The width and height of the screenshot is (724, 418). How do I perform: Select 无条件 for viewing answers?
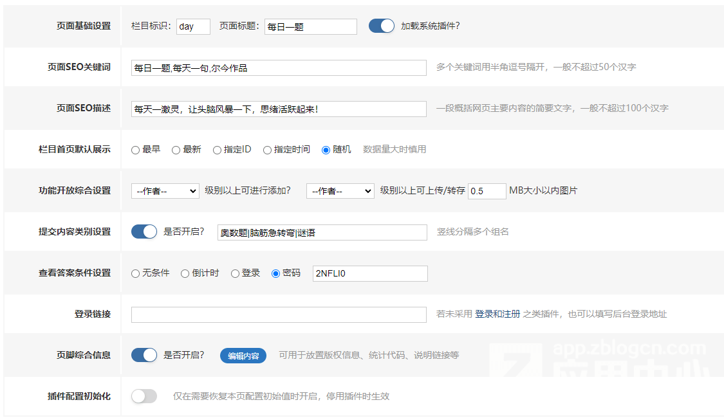coord(135,273)
